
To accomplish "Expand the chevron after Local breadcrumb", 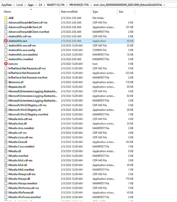I will (25, 5).
